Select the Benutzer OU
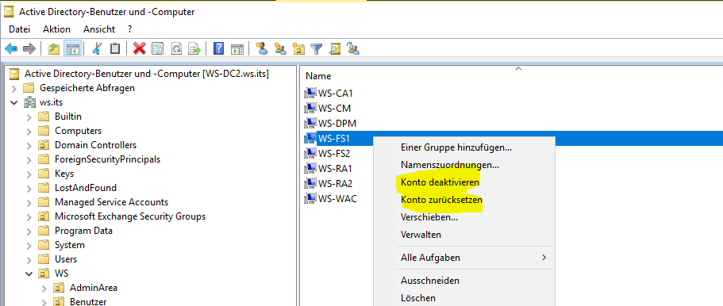This screenshot has height=306, width=723. coord(88,302)
